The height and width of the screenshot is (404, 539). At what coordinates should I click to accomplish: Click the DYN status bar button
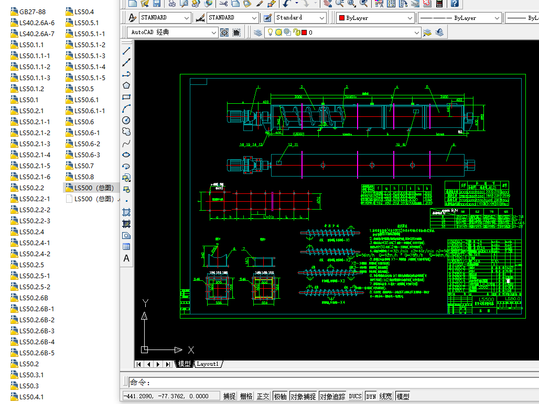(x=371, y=397)
